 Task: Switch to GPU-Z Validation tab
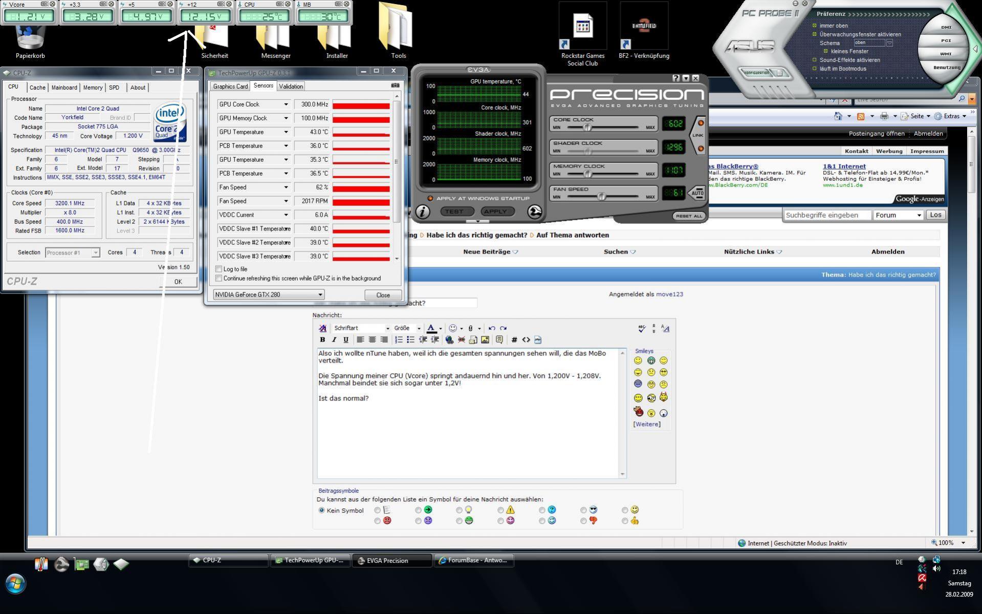[x=291, y=87]
